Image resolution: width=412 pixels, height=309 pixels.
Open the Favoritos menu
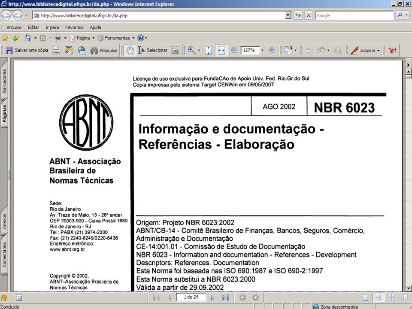click(74, 27)
